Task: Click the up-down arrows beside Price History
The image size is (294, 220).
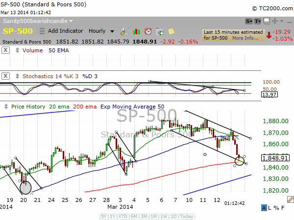Action: coord(6,106)
